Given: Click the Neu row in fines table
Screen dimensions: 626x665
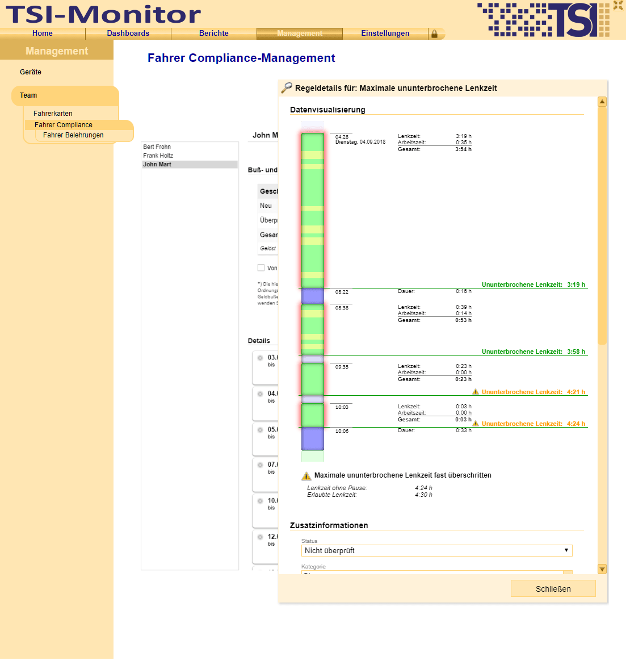Looking at the screenshot, I should click(x=268, y=206).
